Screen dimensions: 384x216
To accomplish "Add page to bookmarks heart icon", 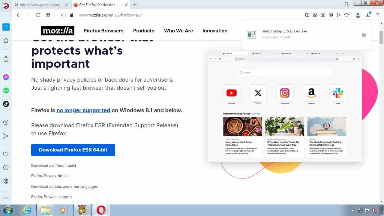I will coord(346,15).
